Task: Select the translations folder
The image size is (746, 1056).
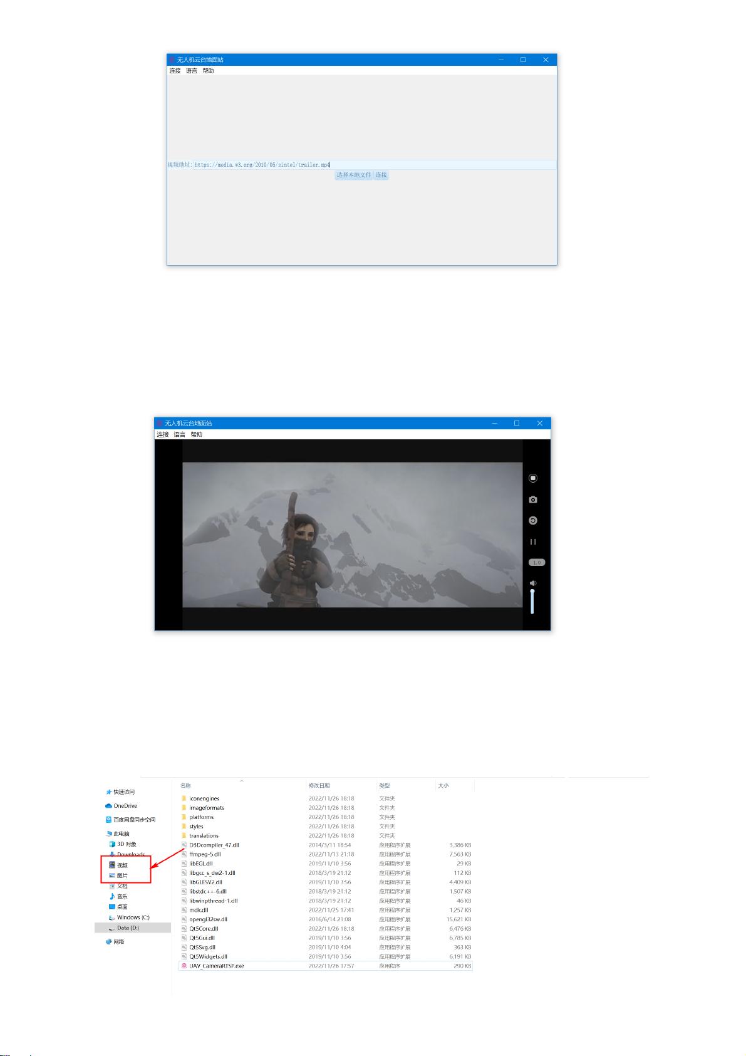Action: pyautogui.click(x=204, y=835)
